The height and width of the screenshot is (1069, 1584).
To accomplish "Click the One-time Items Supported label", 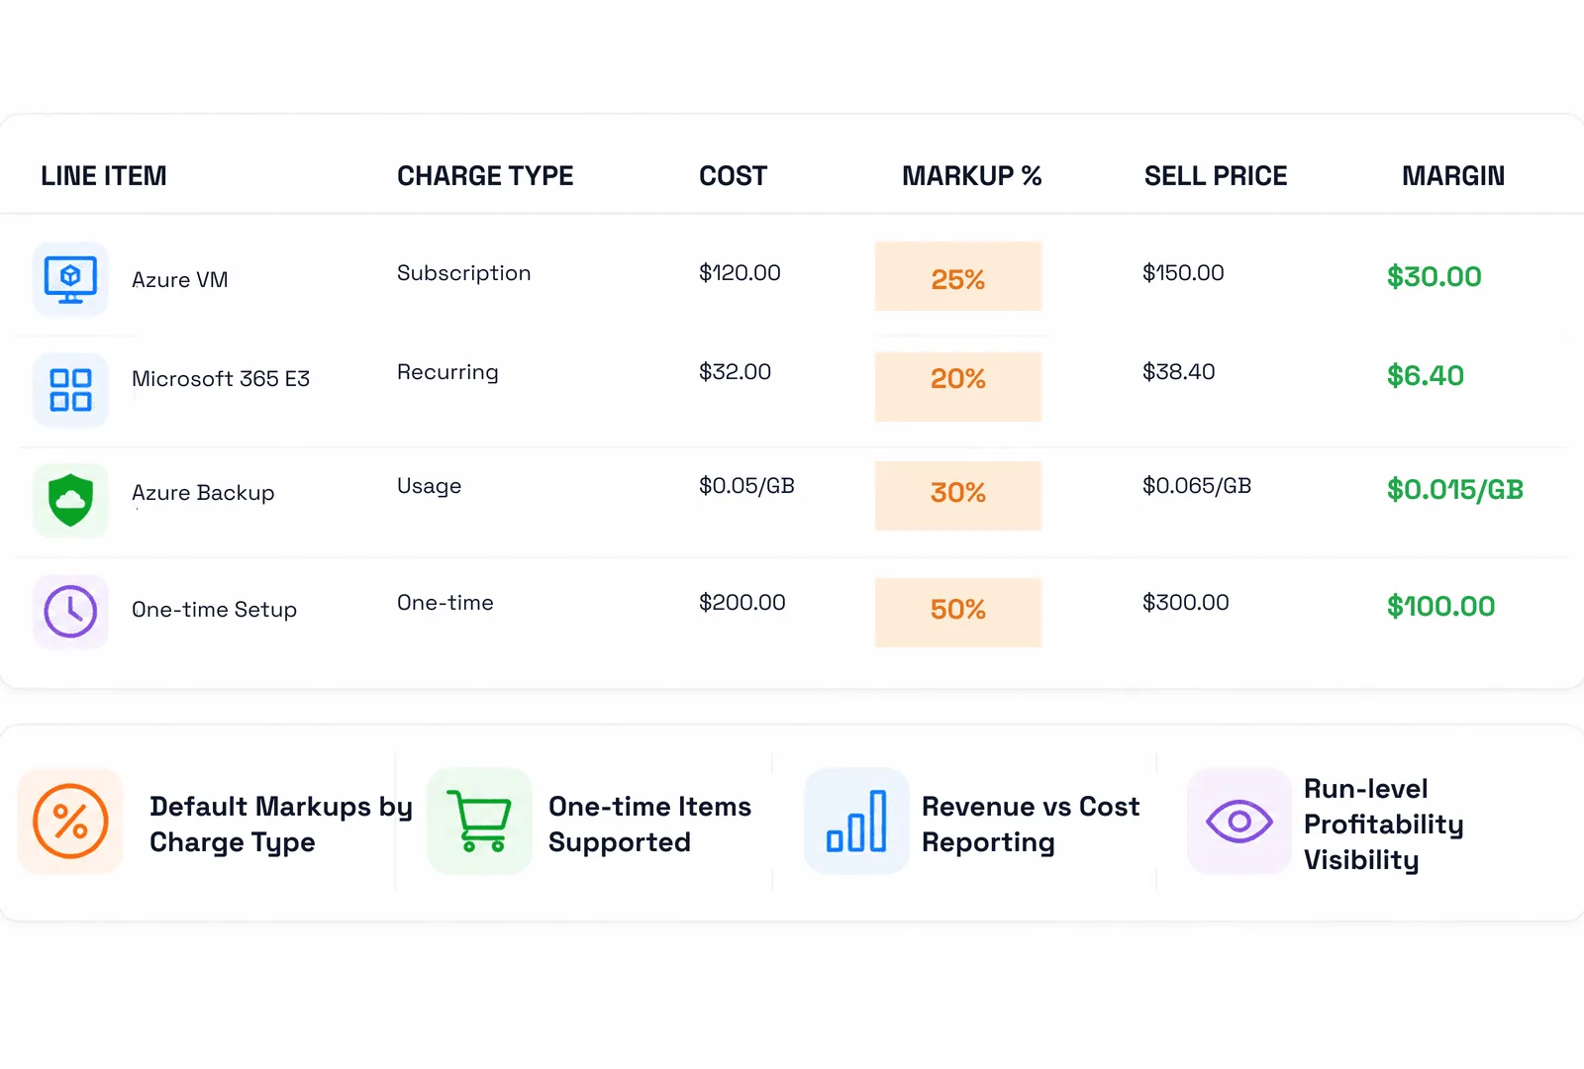I will tap(649, 825).
